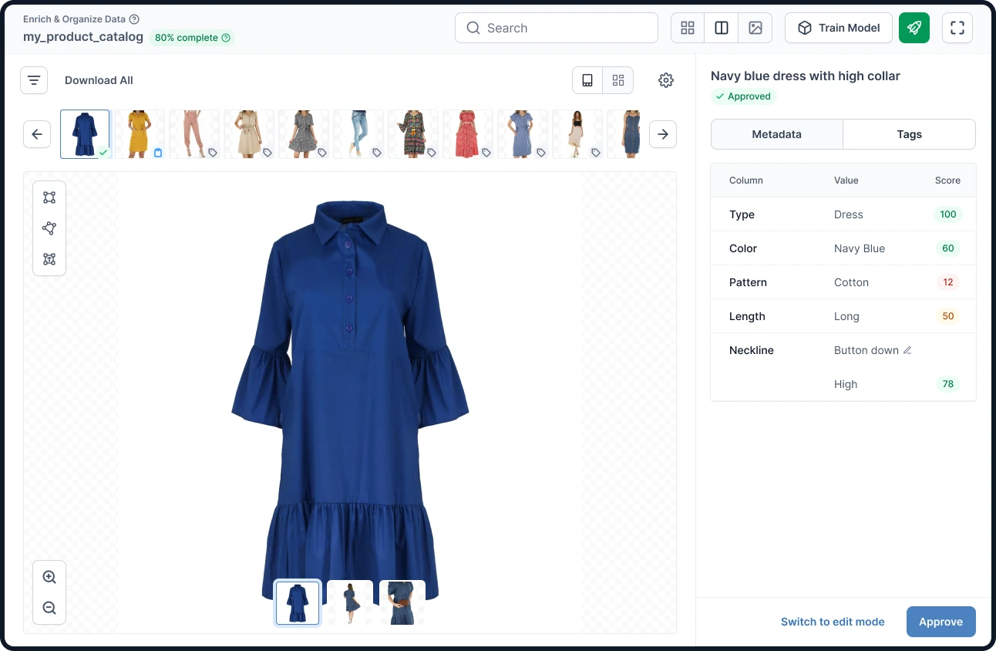
Task: Show the close-up belt image thumbnail
Action: point(402,602)
